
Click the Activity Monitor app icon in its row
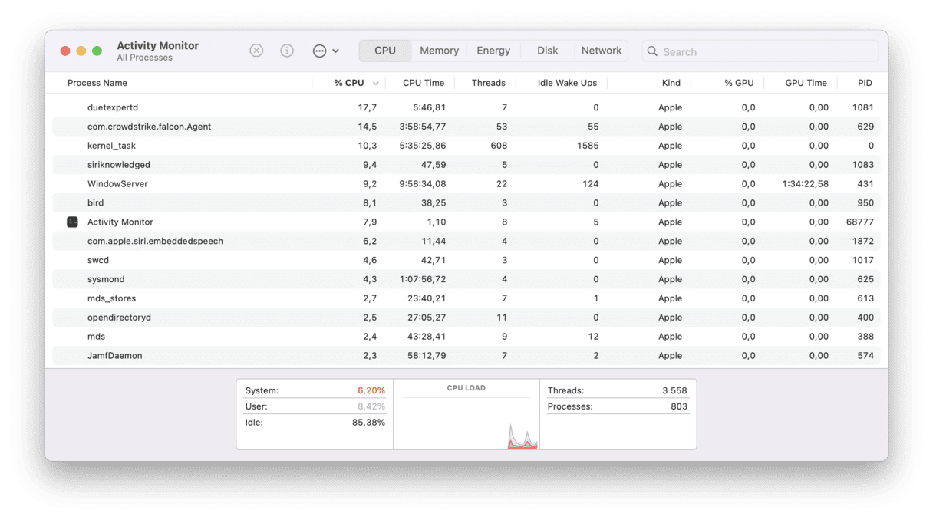click(x=72, y=222)
